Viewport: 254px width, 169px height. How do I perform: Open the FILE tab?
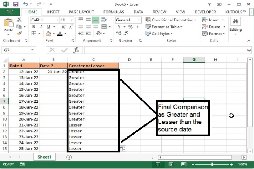[x=10, y=12]
